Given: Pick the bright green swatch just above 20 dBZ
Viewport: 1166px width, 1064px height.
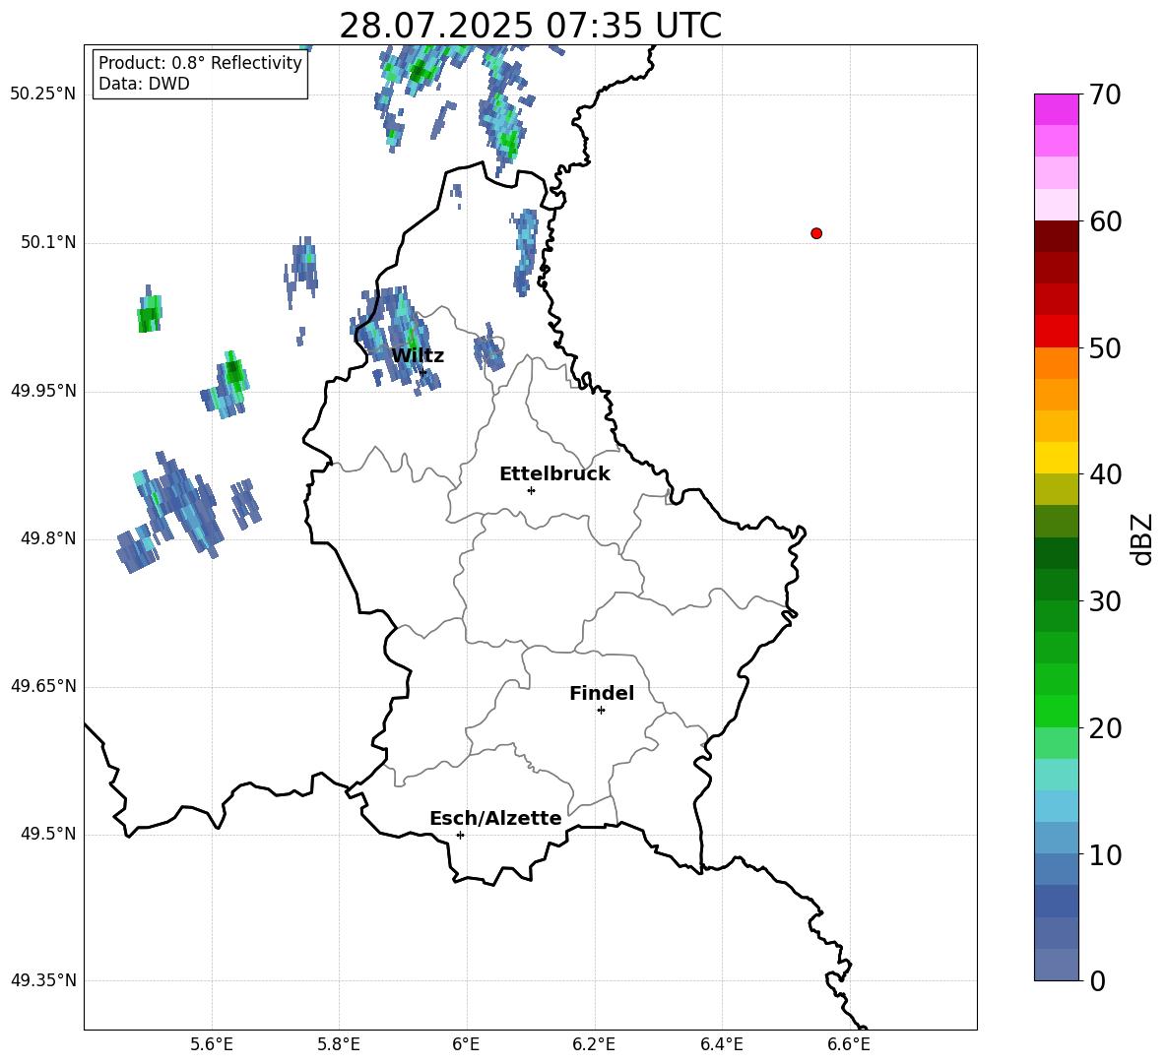Looking at the screenshot, I should 1057,711.
